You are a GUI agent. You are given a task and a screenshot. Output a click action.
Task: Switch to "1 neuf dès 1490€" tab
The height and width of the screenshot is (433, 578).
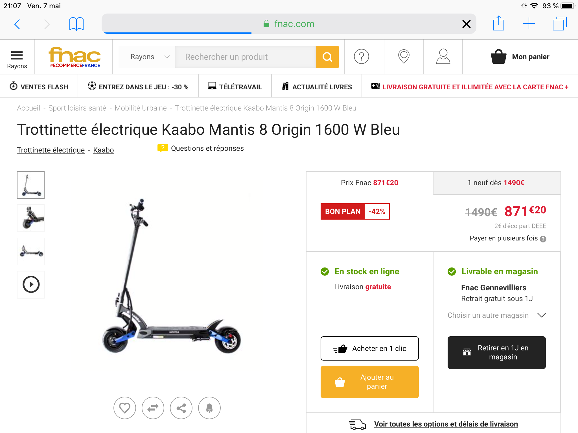[x=496, y=183]
